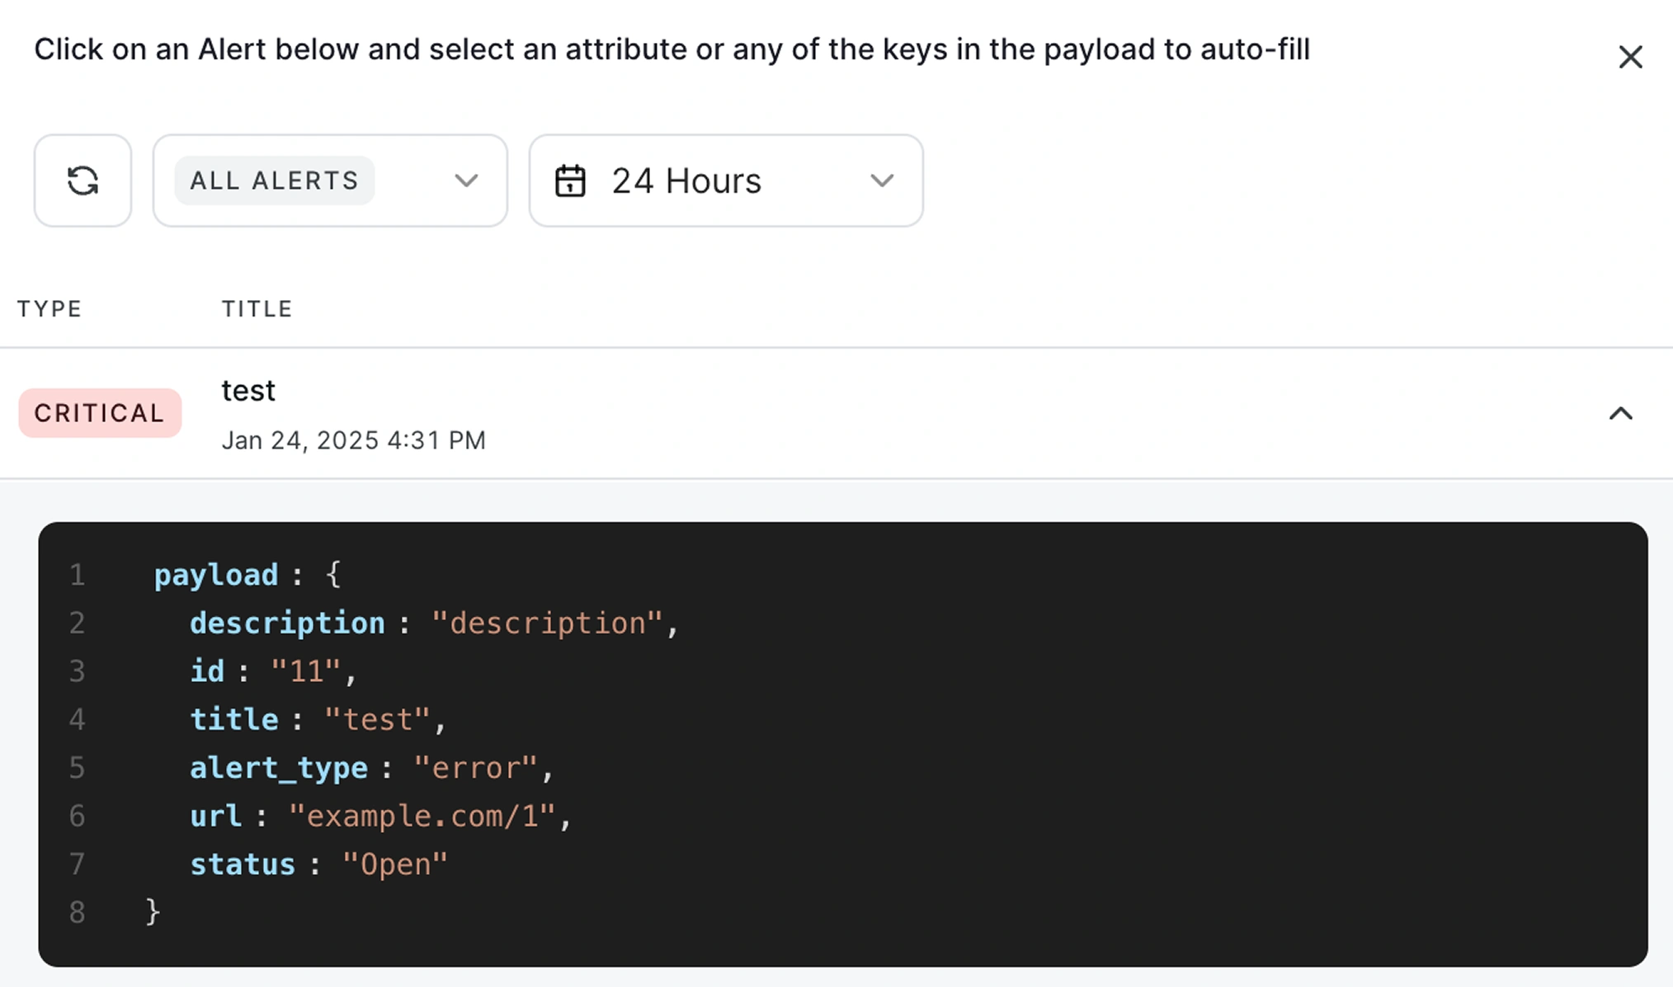Select the alert_type key in payload
The width and height of the screenshot is (1673, 987).
tap(279, 768)
